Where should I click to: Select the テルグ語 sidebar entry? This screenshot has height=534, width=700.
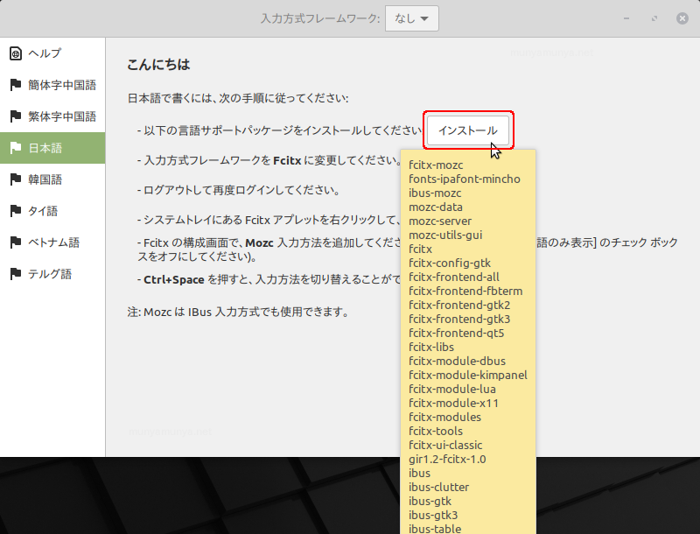coord(49,274)
